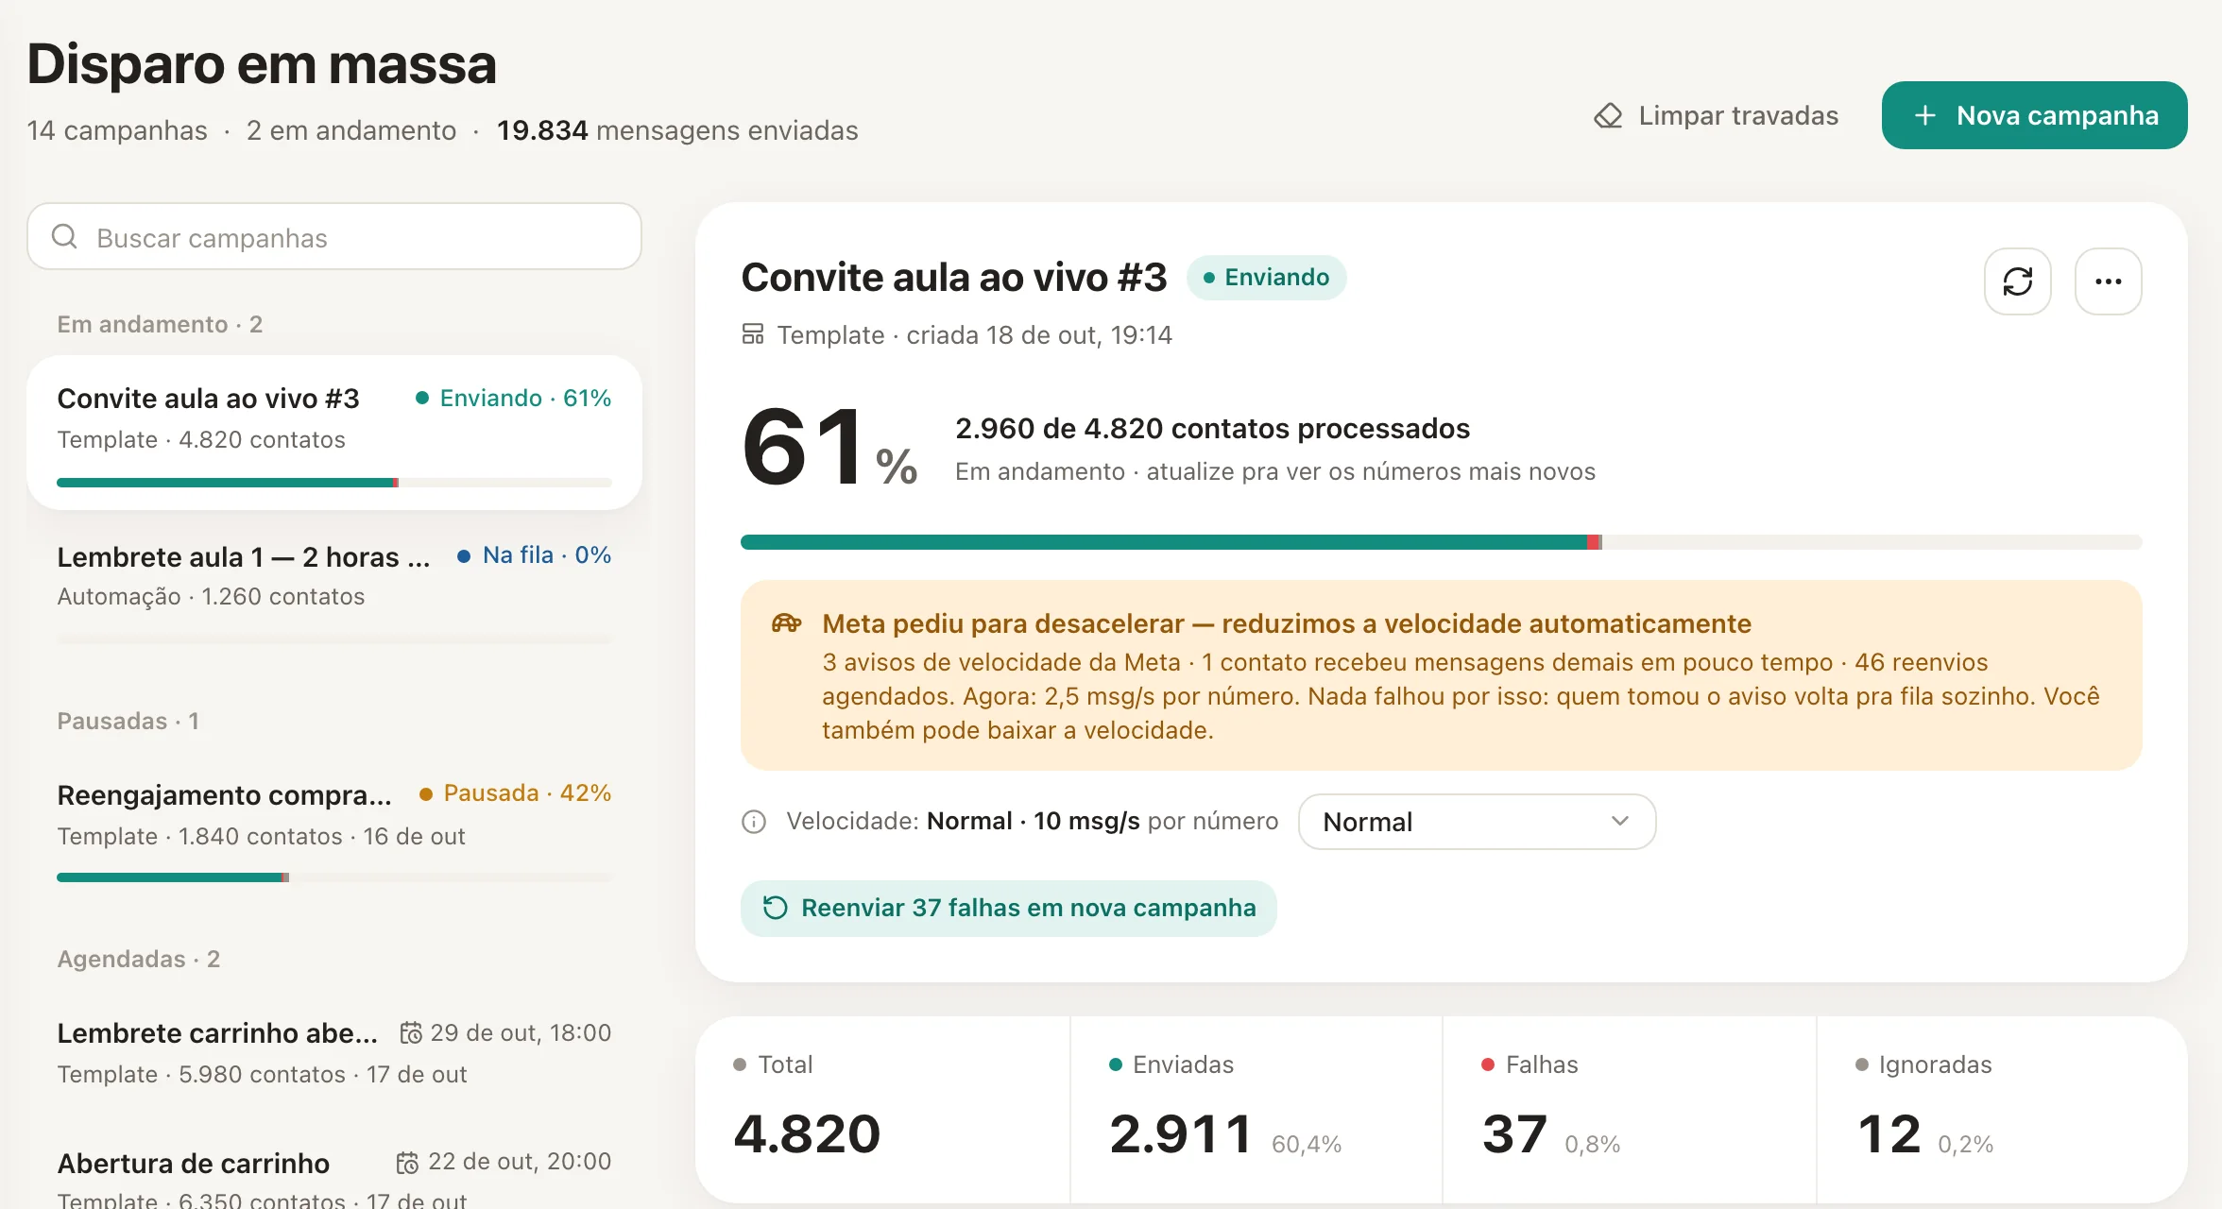Click the Enviando status badge in header
This screenshot has width=2222, height=1209.
1266,278
